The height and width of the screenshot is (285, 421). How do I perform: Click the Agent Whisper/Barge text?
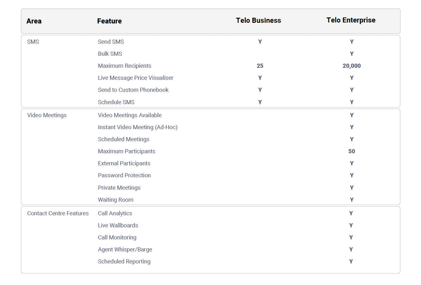(125, 250)
